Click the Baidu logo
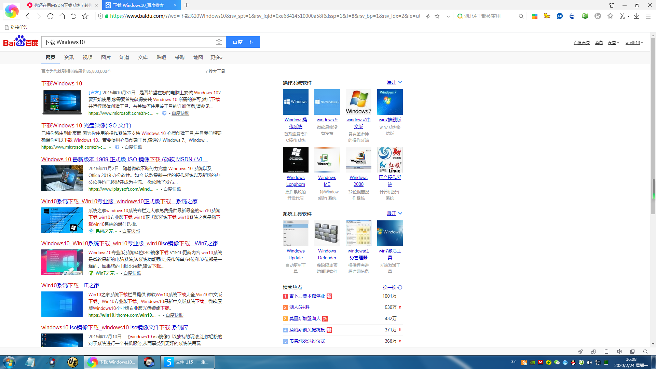 20,41
